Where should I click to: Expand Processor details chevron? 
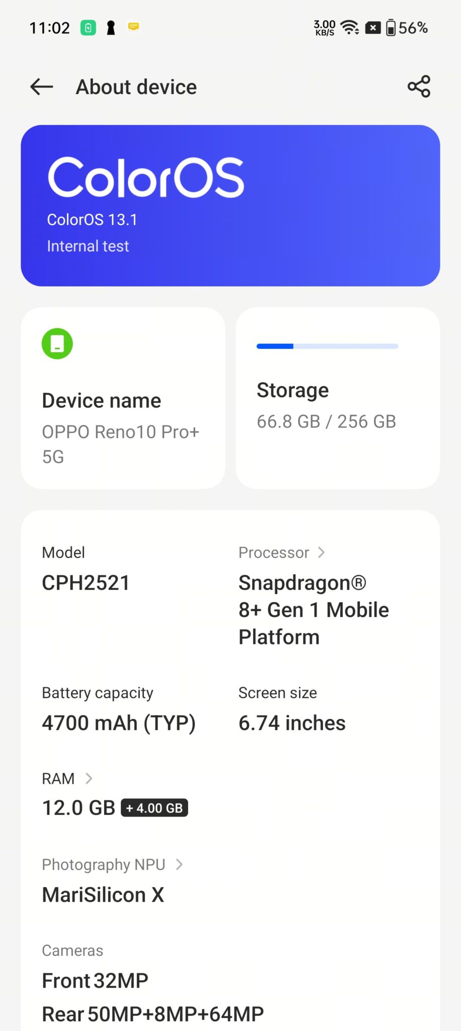click(322, 552)
